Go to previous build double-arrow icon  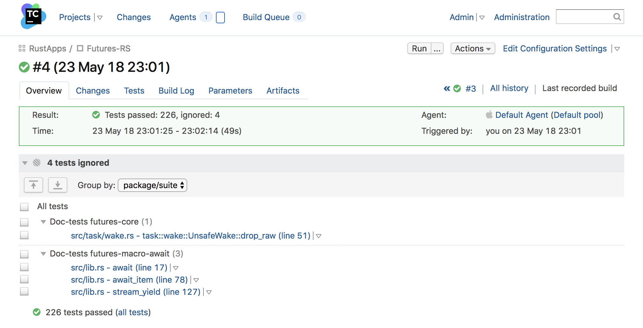(x=447, y=88)
